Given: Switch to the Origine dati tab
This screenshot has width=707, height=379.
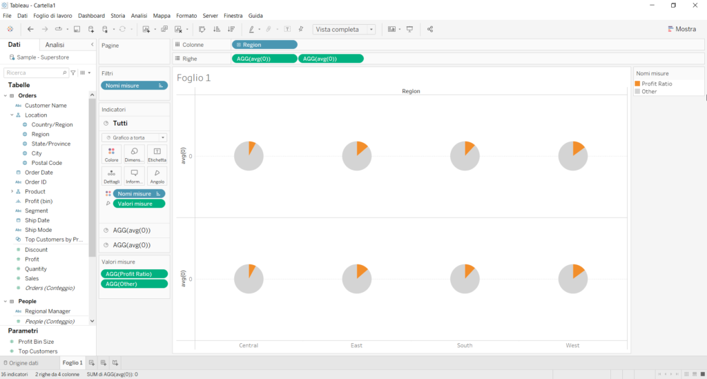Looking at the screenshot, I should 20,362.
